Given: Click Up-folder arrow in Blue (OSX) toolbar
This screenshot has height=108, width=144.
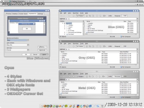Looking at the screenshot, I should coord(73,16).
